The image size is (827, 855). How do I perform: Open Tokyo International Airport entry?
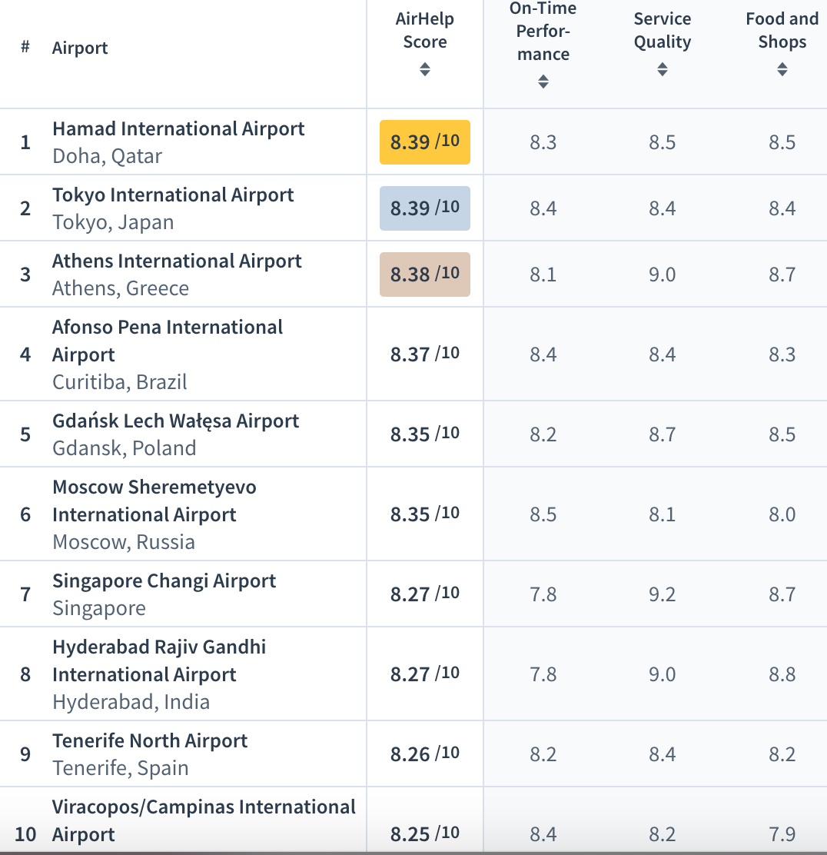173,195
